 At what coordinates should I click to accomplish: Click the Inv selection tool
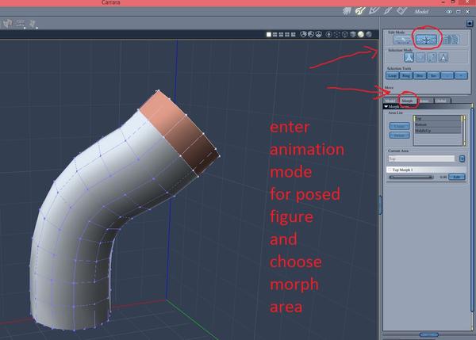[x=433, y=75]
